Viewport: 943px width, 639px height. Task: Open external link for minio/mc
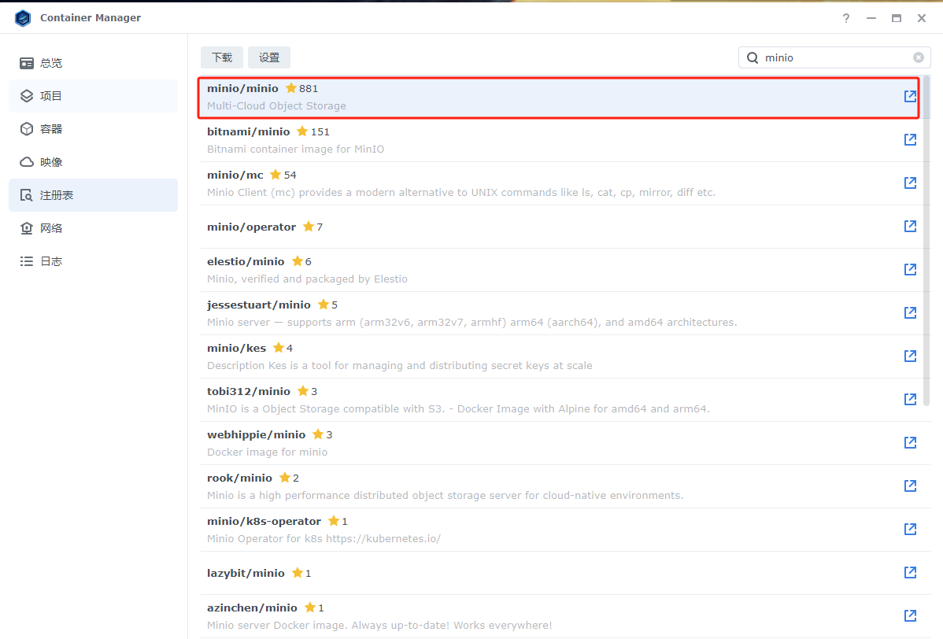(910, 183)
